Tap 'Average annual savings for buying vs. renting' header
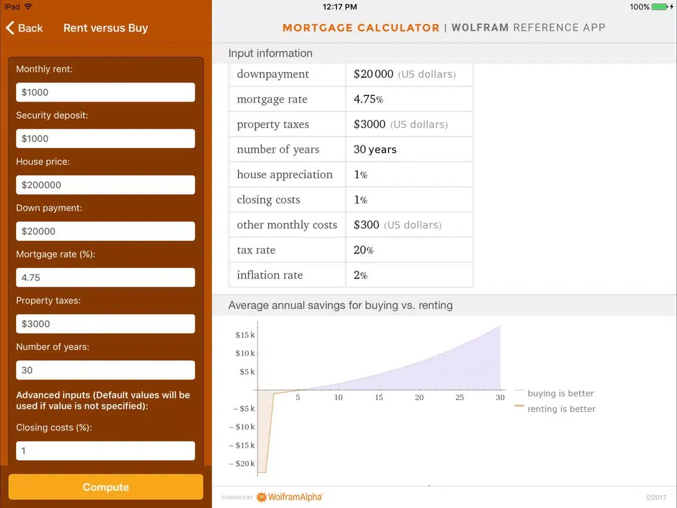The height and width of the screenshot is (508, 677). click(340, 305)
